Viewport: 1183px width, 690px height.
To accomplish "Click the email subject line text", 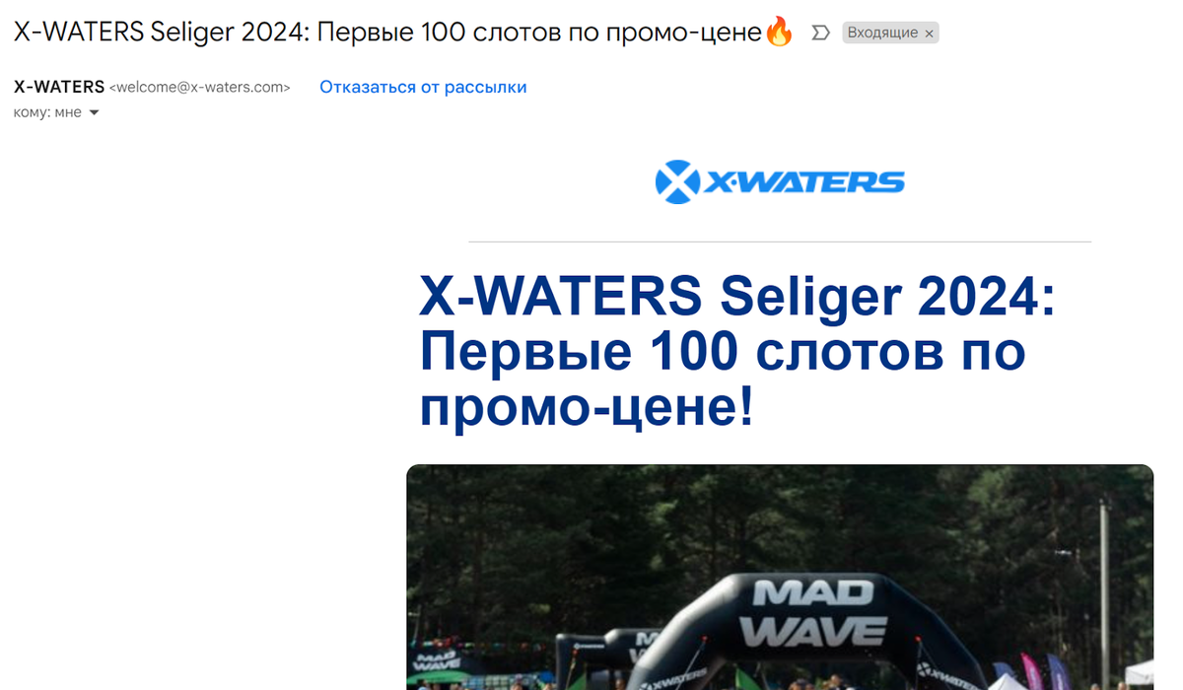I will (388, 32).
